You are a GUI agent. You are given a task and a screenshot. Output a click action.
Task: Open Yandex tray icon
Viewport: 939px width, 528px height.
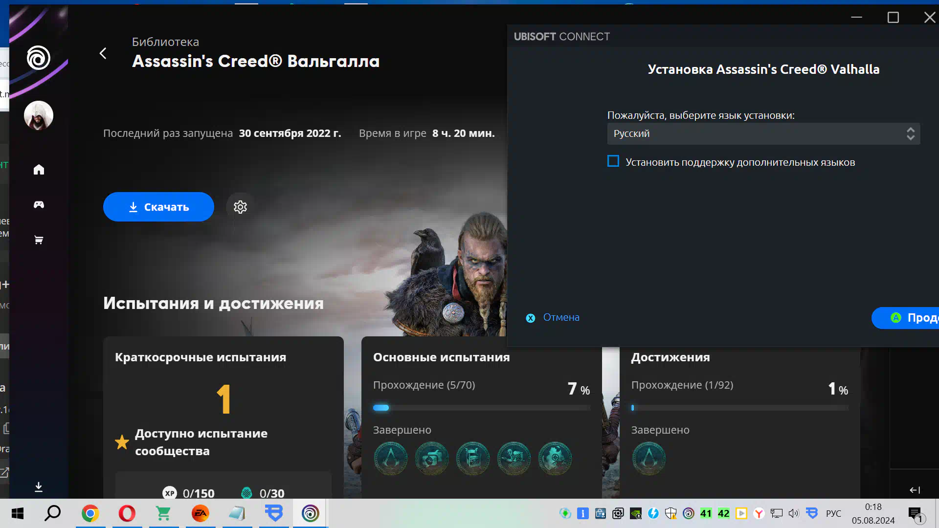coord(759,513)
